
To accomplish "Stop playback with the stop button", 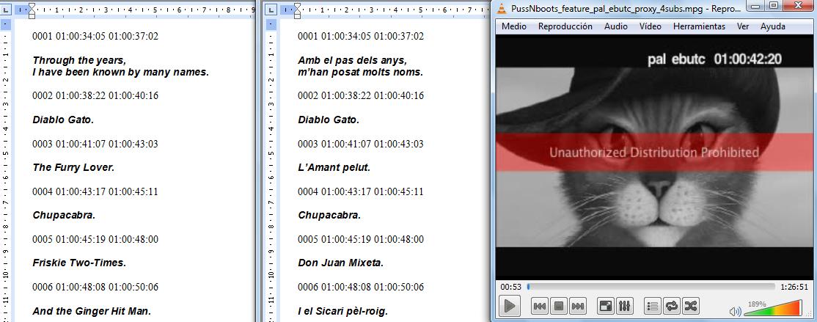I will pos(558,306).
